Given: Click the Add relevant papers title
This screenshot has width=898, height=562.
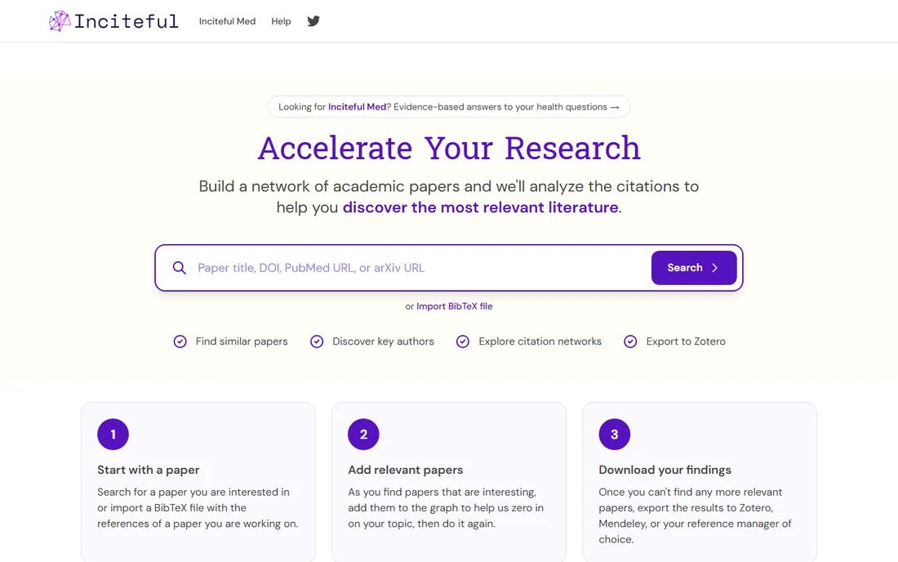Looking at the screenshot, I should click(406, 470).
